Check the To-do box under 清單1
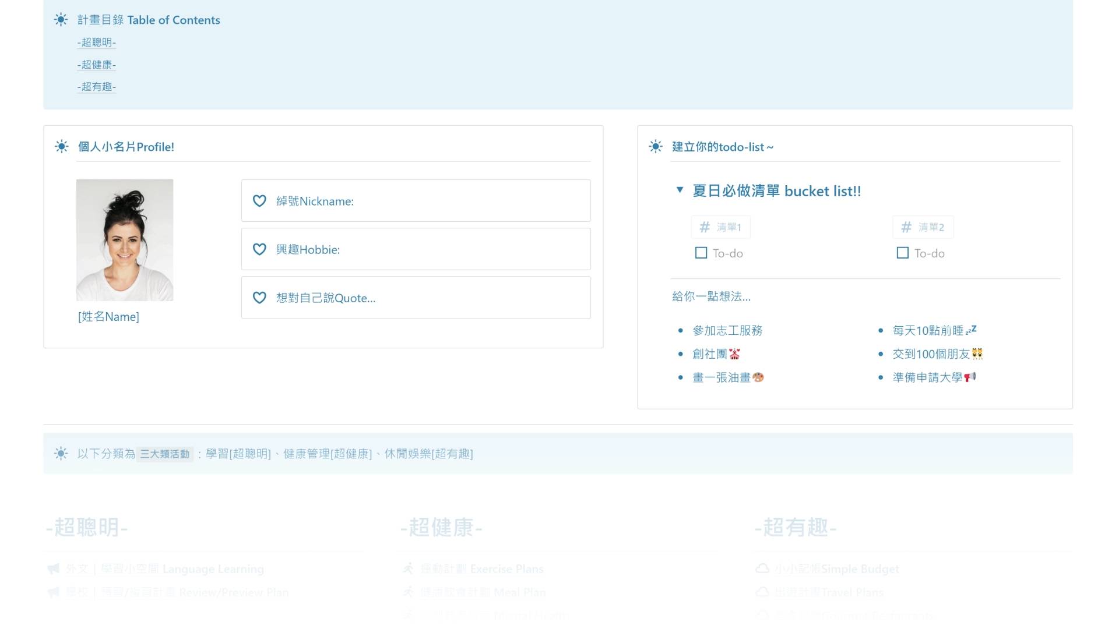Image resolution: width=1119 pixels, height=629 pixels. click(701, 253)
